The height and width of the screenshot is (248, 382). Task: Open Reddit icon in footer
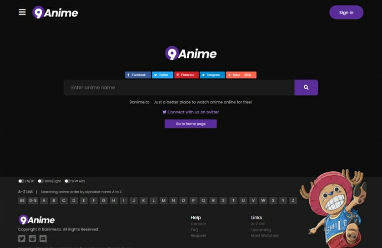click(x=32, y=238)
